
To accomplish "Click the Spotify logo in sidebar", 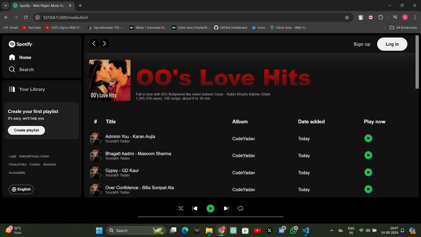I will click(x=21, y=44).
